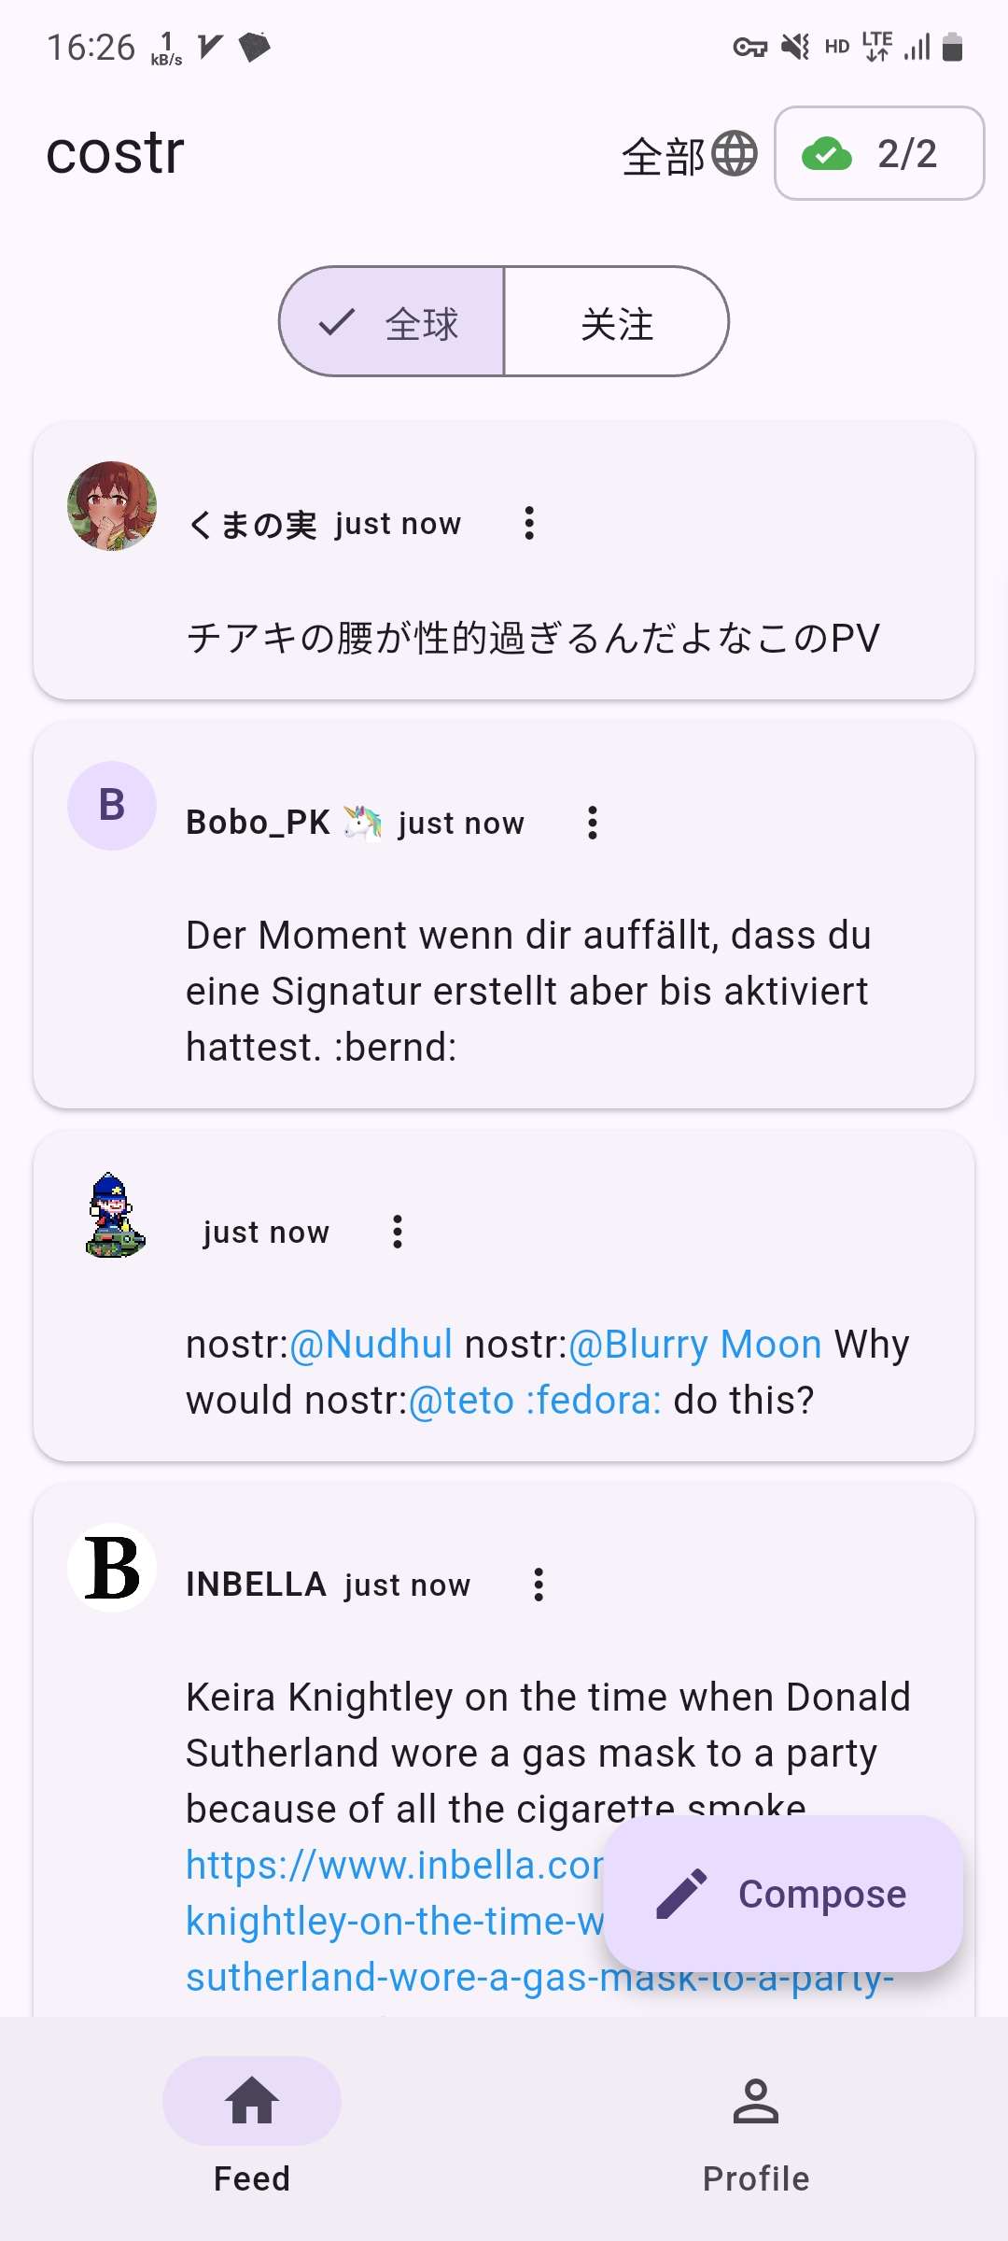Tap the checkmark on the 全球 segment
1008x2241 pixels.
(336, 323)
